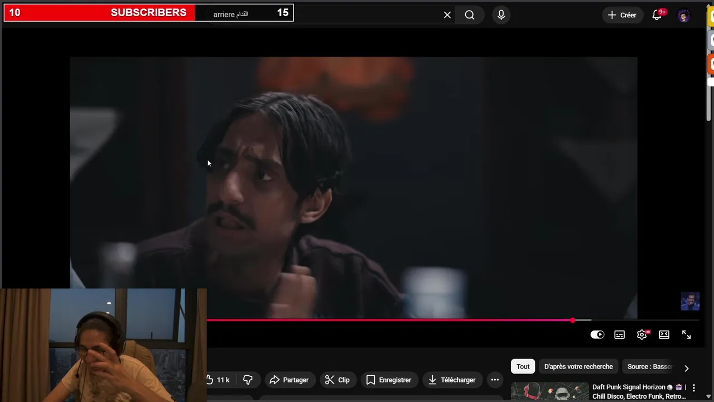The image size is (714, 402).
Task: Open the Créer menu
Action: 623,15
